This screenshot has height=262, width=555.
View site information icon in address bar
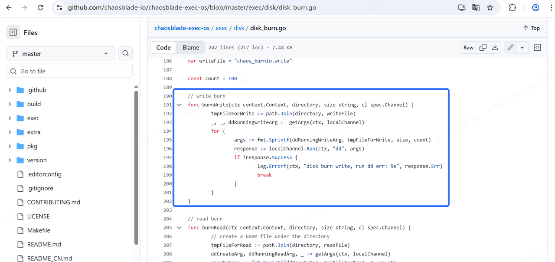click(60, 8)
